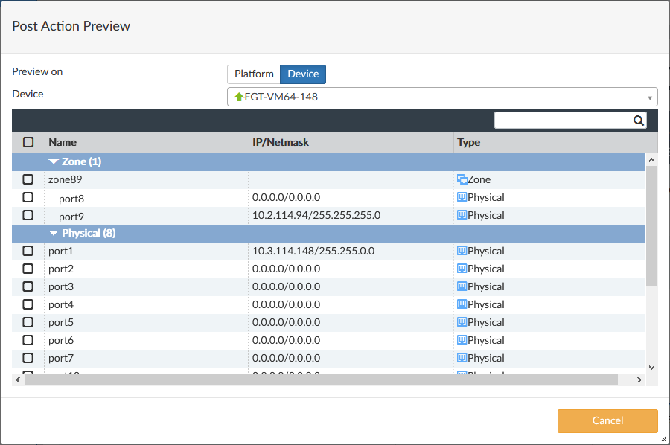
Task: Check the port3 row checkbox
Action: tap(28, 286)
